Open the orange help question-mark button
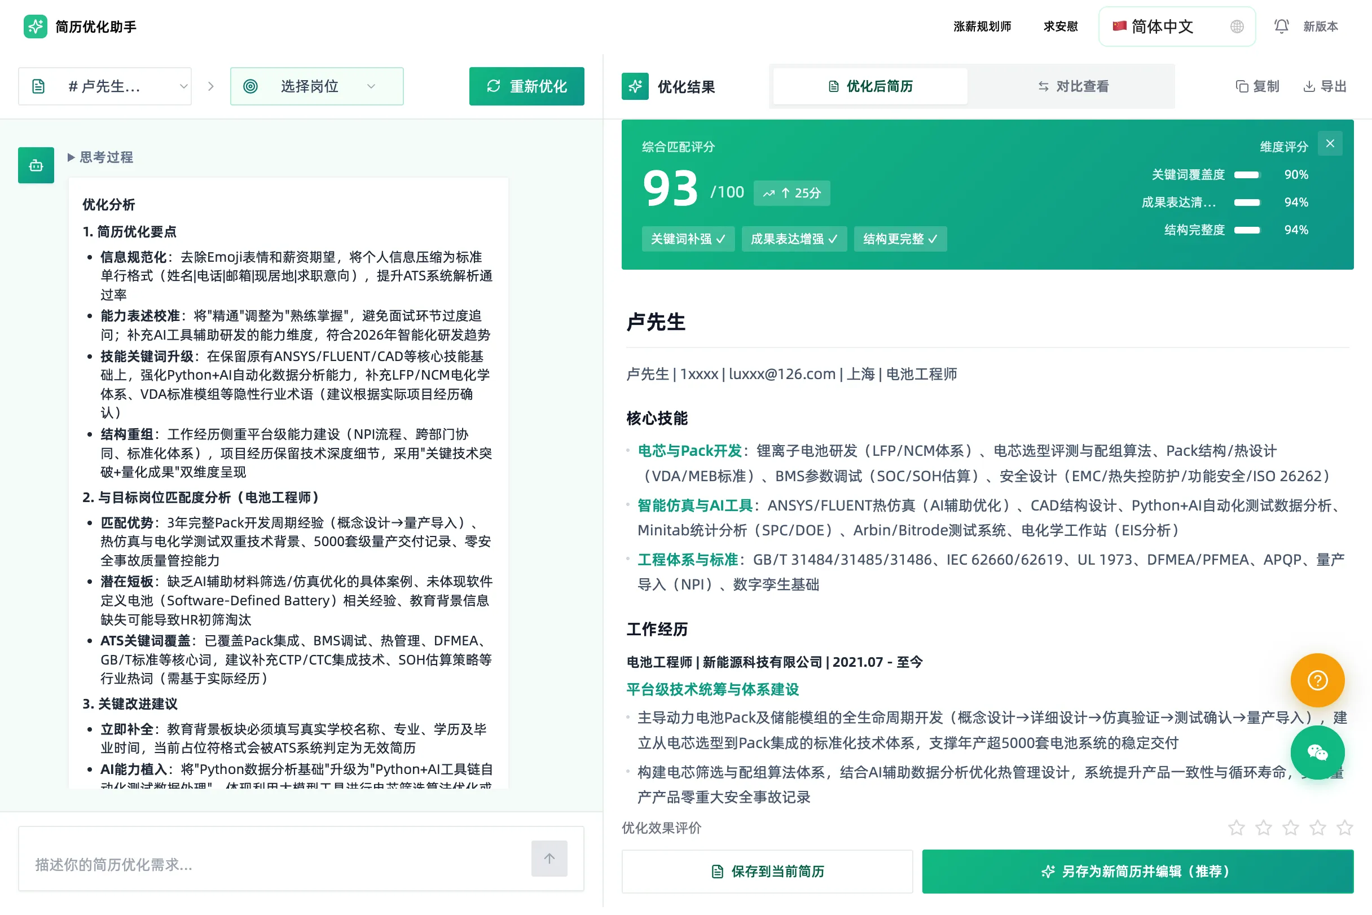This screenshot has height=915, width=1372. tap(1317, 680)
